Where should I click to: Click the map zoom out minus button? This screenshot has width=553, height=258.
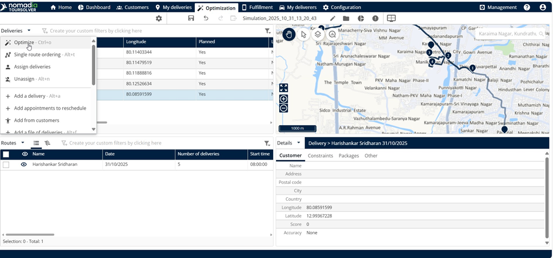pos(284,108)
